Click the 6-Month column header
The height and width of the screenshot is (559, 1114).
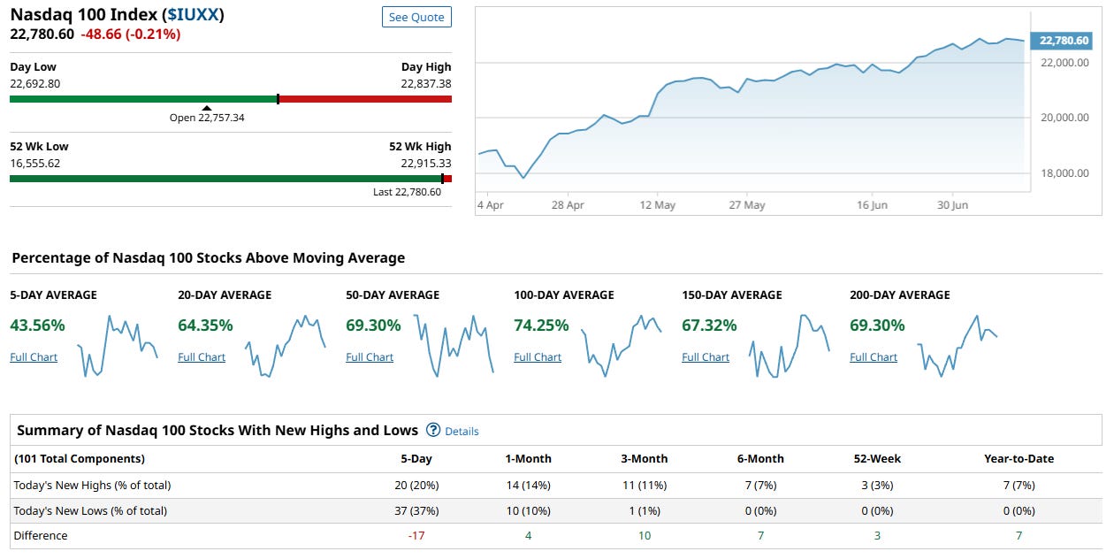click(x=760, y=459)
